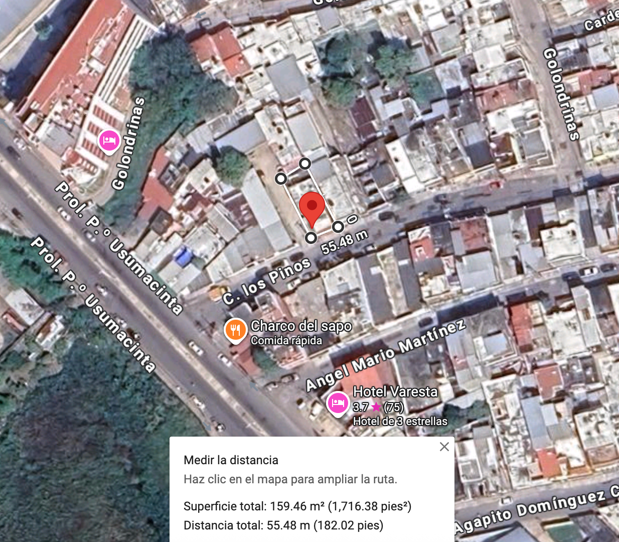
Task: Open the Hotel Varesta place label
Action: pyautogui.click(x=395, y=391)
